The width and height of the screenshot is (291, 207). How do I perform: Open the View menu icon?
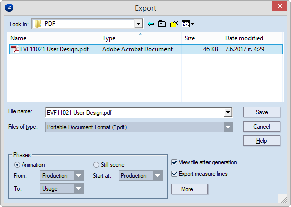point(188,24)
